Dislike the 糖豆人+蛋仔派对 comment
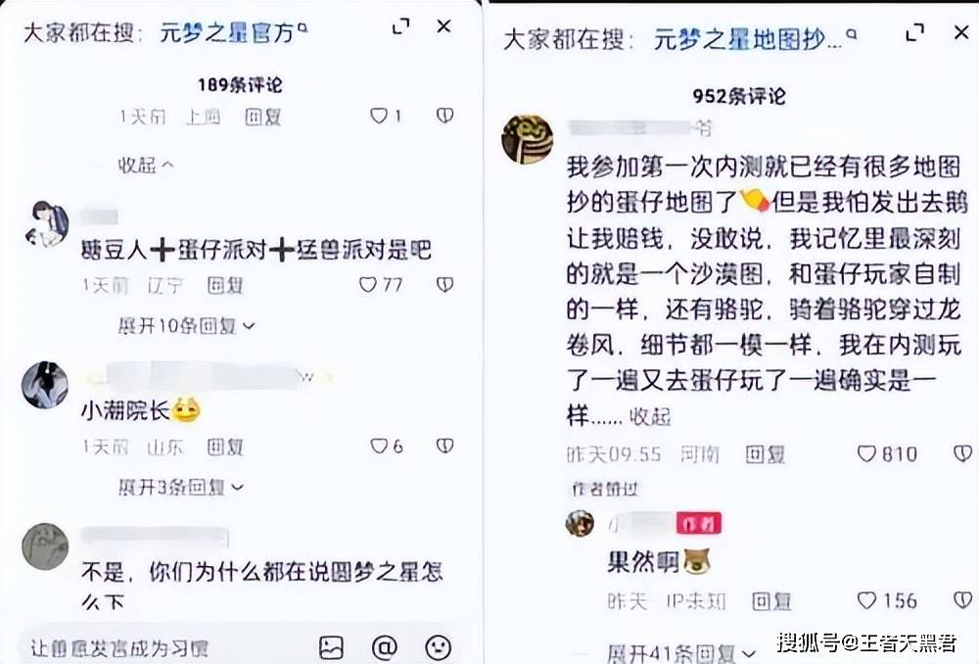 (x=444, y=285)
